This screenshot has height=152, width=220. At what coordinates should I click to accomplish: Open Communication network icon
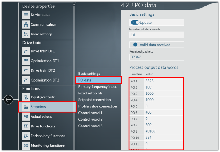point(26,25)
